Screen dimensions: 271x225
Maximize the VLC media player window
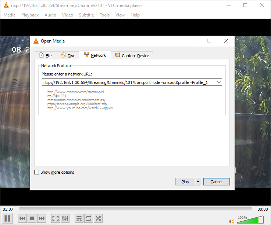(245, 5)
